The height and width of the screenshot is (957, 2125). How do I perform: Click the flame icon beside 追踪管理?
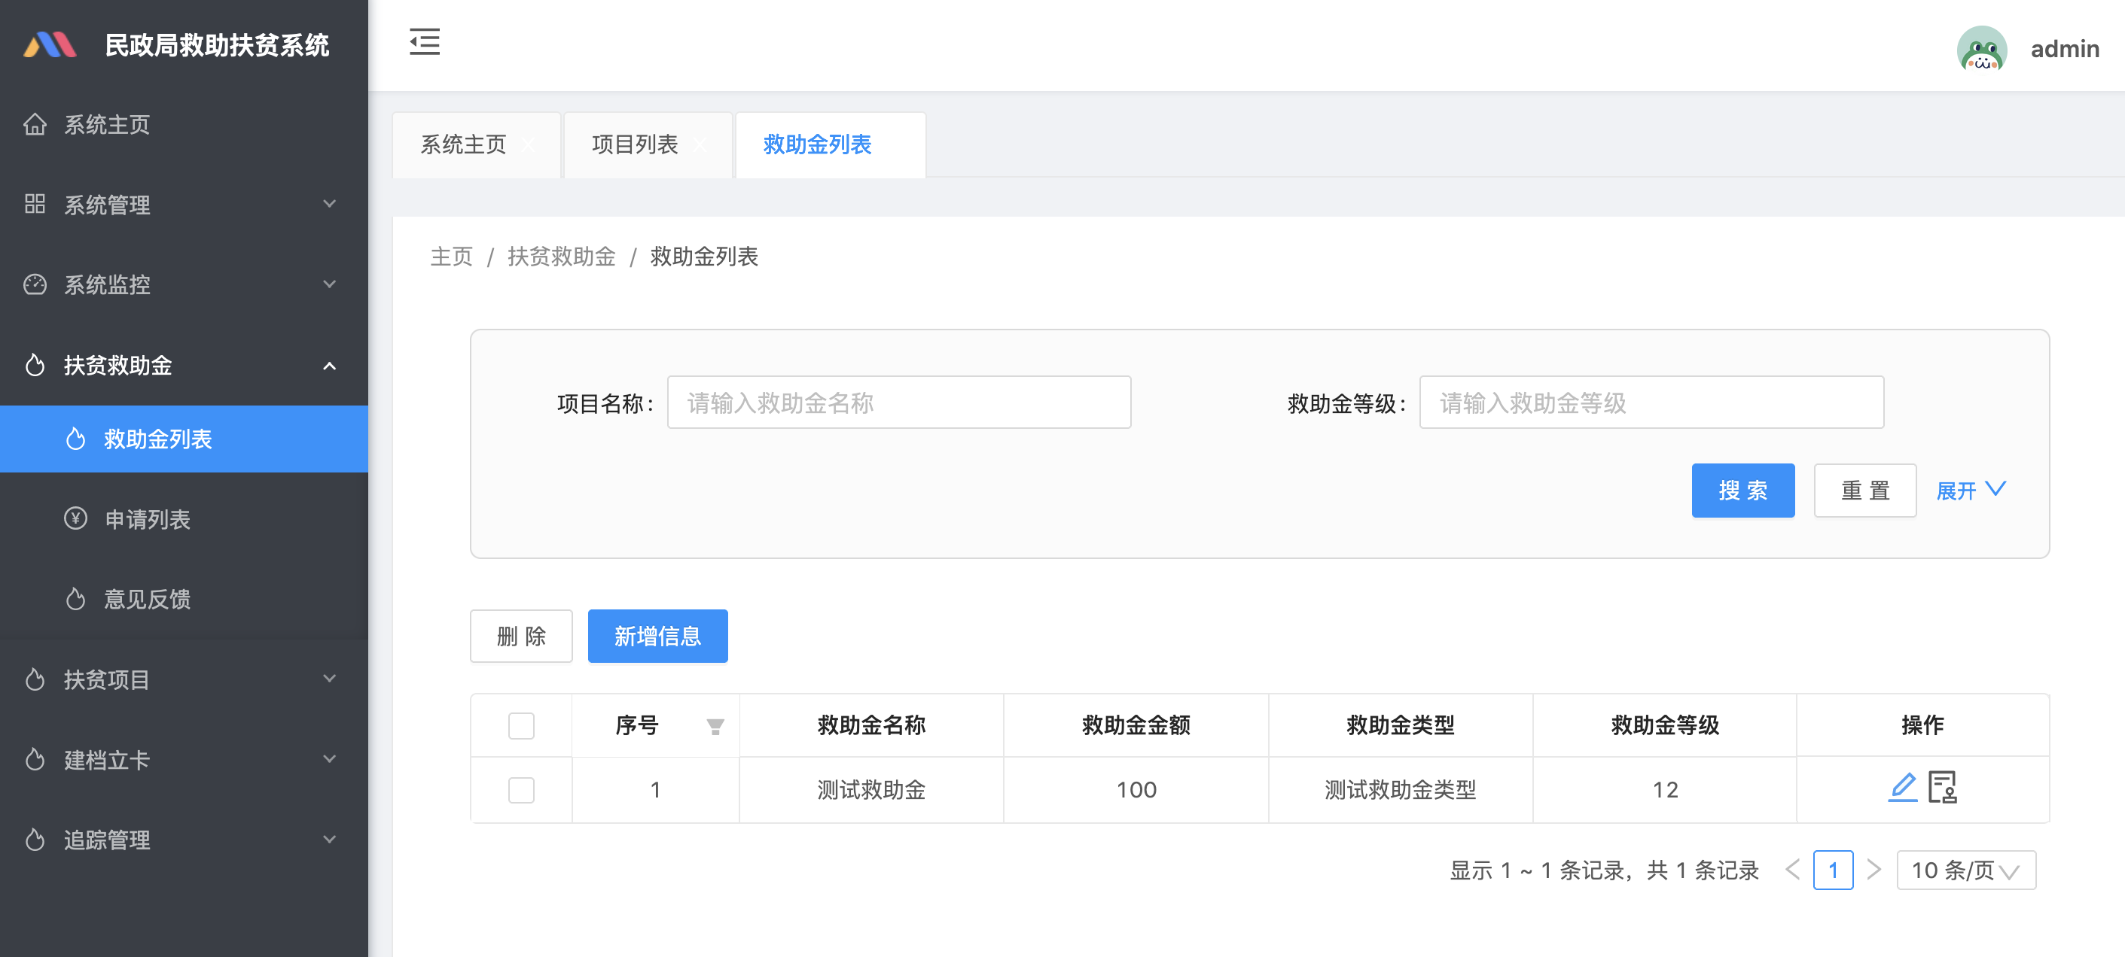(35, 839)
